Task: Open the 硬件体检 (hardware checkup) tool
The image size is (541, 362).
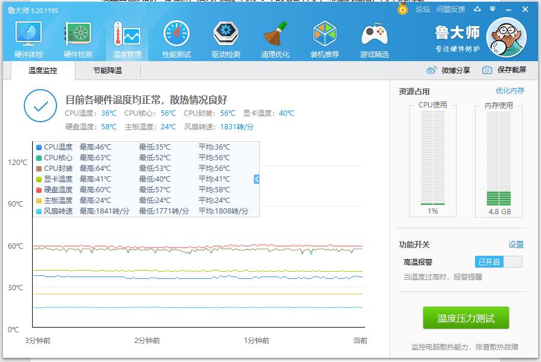Action: (28, 37)
